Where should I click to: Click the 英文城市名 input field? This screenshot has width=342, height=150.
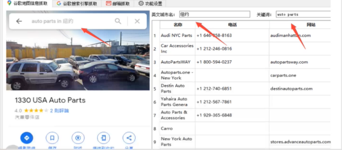[x=215, y=14]
